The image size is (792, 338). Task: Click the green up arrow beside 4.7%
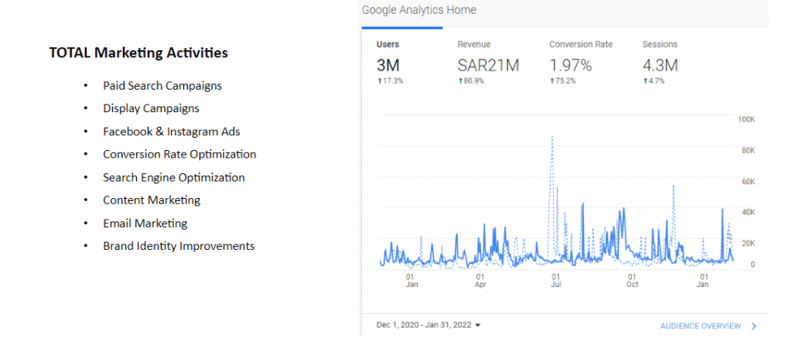point(645,80)
